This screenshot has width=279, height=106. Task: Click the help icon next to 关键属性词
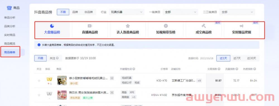[x=134, y=69]
